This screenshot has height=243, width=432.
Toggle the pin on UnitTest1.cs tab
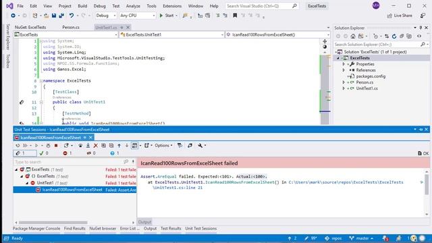122,27
